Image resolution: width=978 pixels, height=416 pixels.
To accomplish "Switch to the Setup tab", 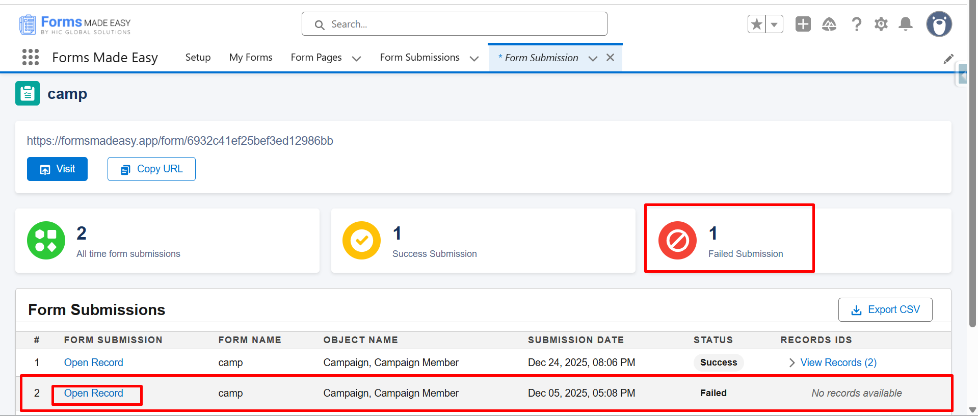I will [198, 58].
